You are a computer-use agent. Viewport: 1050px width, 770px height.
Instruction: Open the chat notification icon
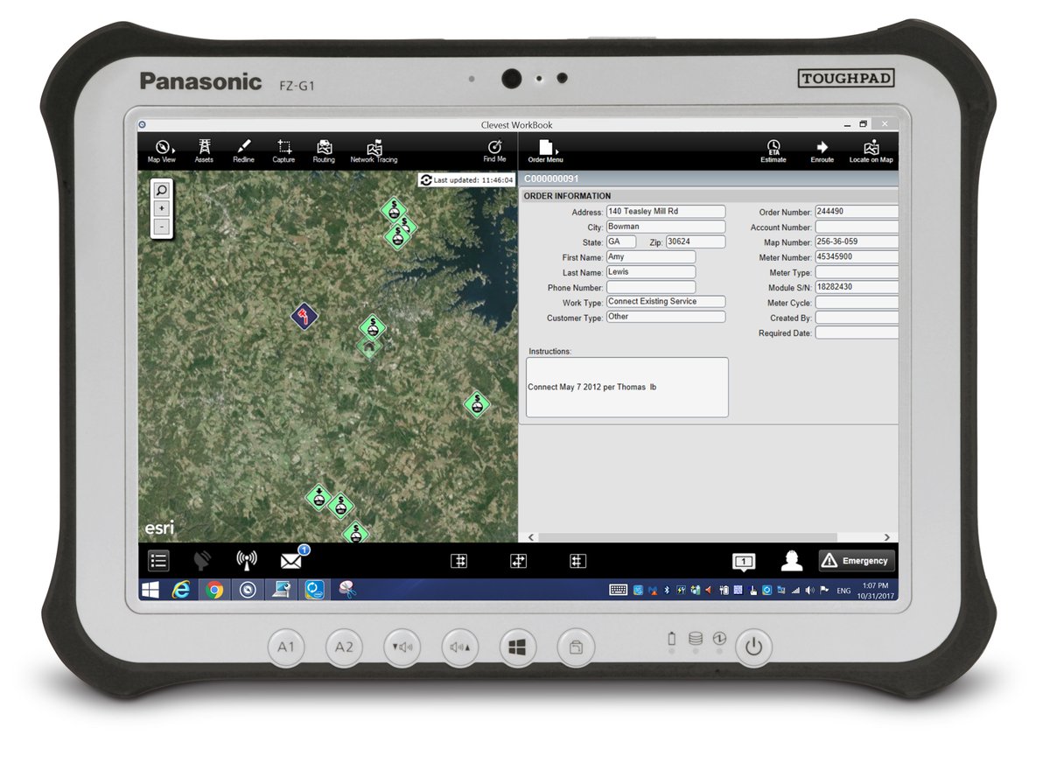point(744,562)
